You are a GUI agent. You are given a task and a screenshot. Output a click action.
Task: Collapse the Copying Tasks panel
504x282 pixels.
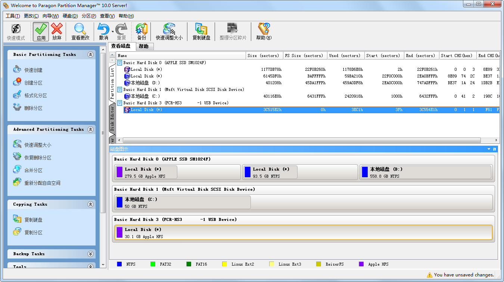(x=90, y=204)
